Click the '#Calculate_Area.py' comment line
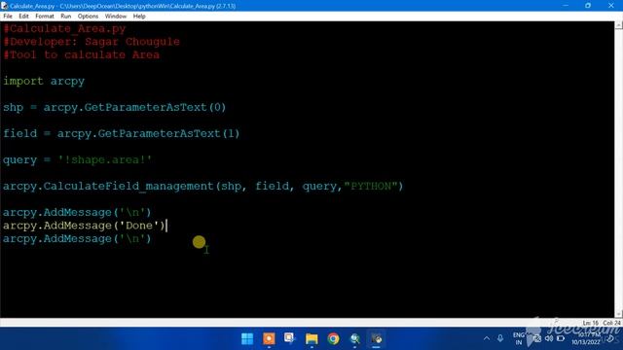The image size is (623, 350). click(x=64, y=28)
